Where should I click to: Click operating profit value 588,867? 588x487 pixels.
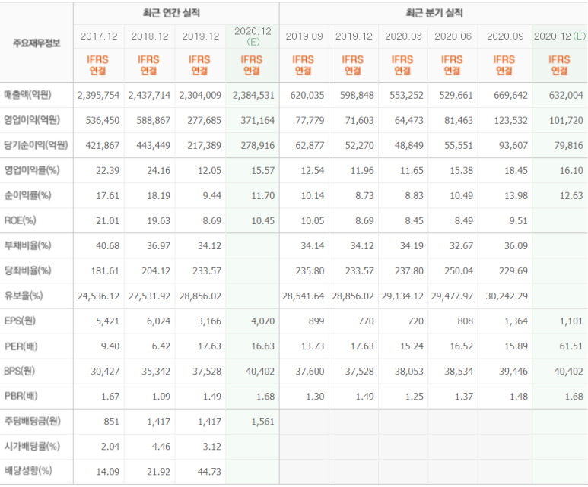pyautogui.click(x=154, y=121)
